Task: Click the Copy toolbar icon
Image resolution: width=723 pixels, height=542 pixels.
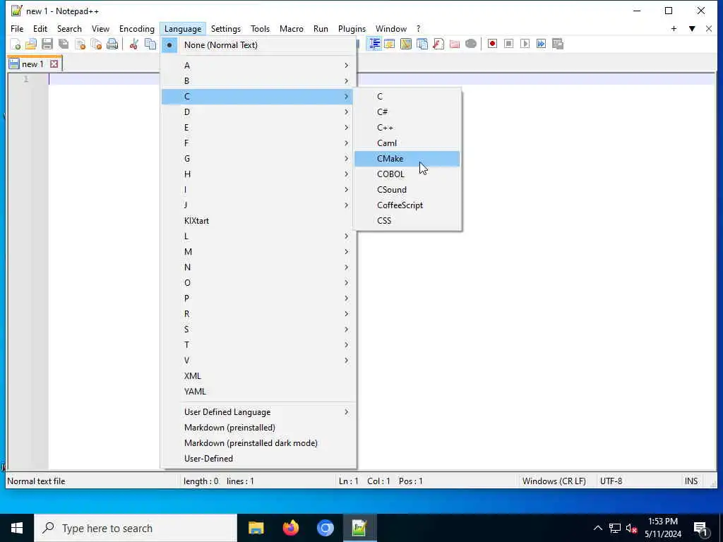Action: 150,44
